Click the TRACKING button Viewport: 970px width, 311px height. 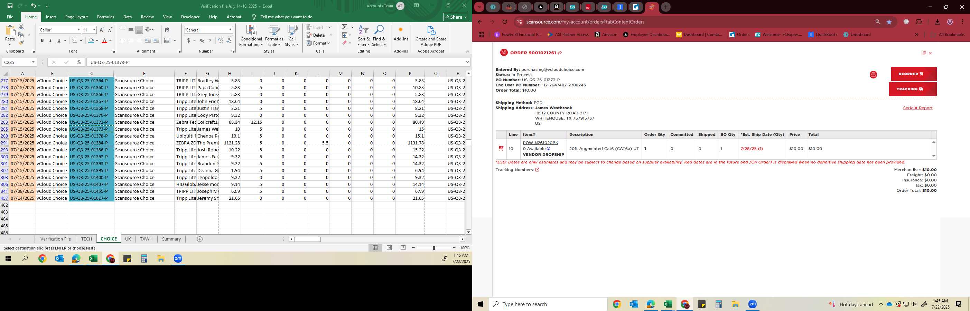click(x=913, y=89)
